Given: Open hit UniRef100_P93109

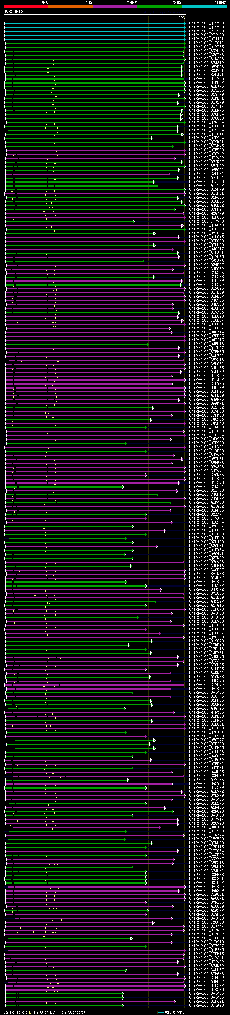Looking at the screenshot, I should tap(206, 31).
